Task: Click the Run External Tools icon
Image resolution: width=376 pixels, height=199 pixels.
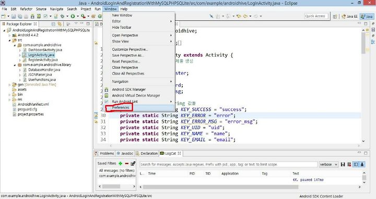Action: 83,16
